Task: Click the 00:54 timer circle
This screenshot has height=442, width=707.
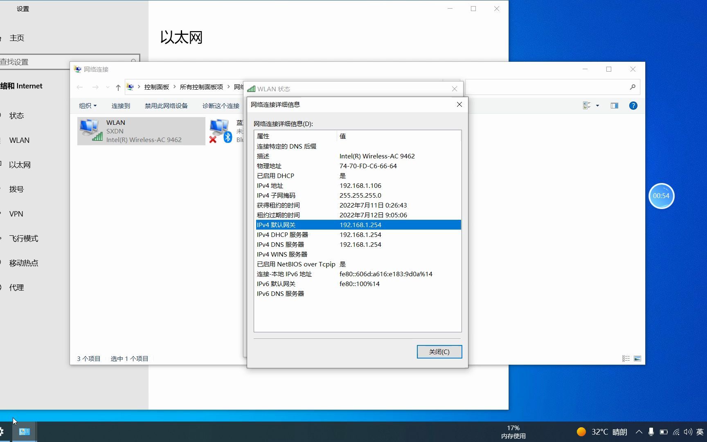Action: point(661,196)
